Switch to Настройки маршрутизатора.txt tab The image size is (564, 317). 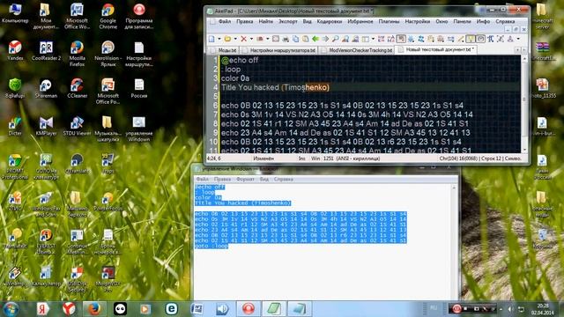point(278,50)
